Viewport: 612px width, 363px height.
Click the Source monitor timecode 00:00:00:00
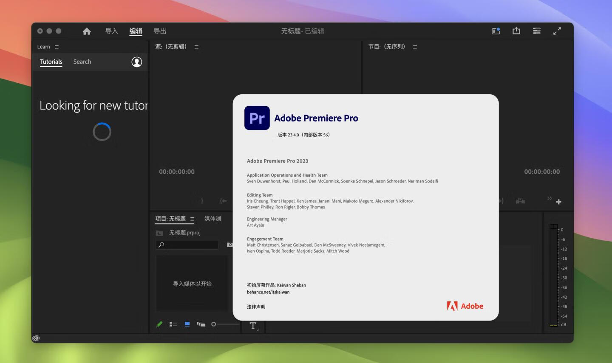point(177,172)
